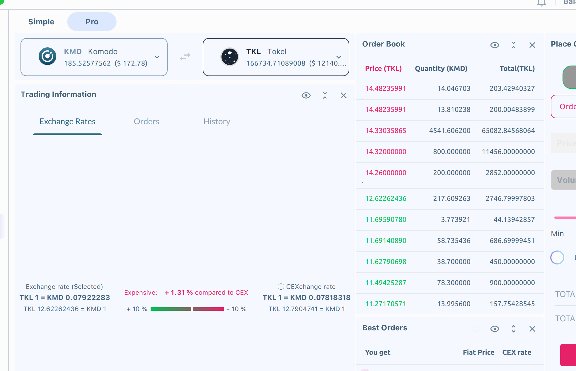Viewport: 576px width, 371px height.
Task: Toggle visibility of the Best Orders panel
Action: [495, 329]
